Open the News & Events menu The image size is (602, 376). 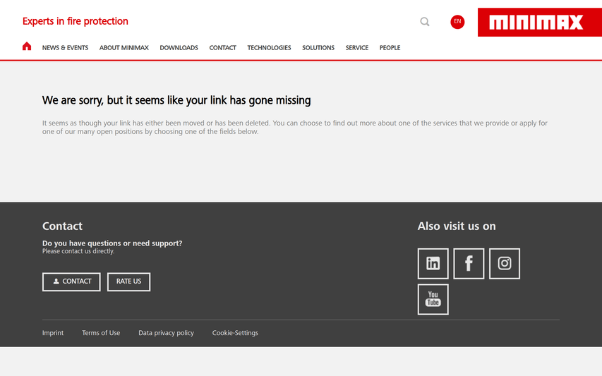[65, 48]
